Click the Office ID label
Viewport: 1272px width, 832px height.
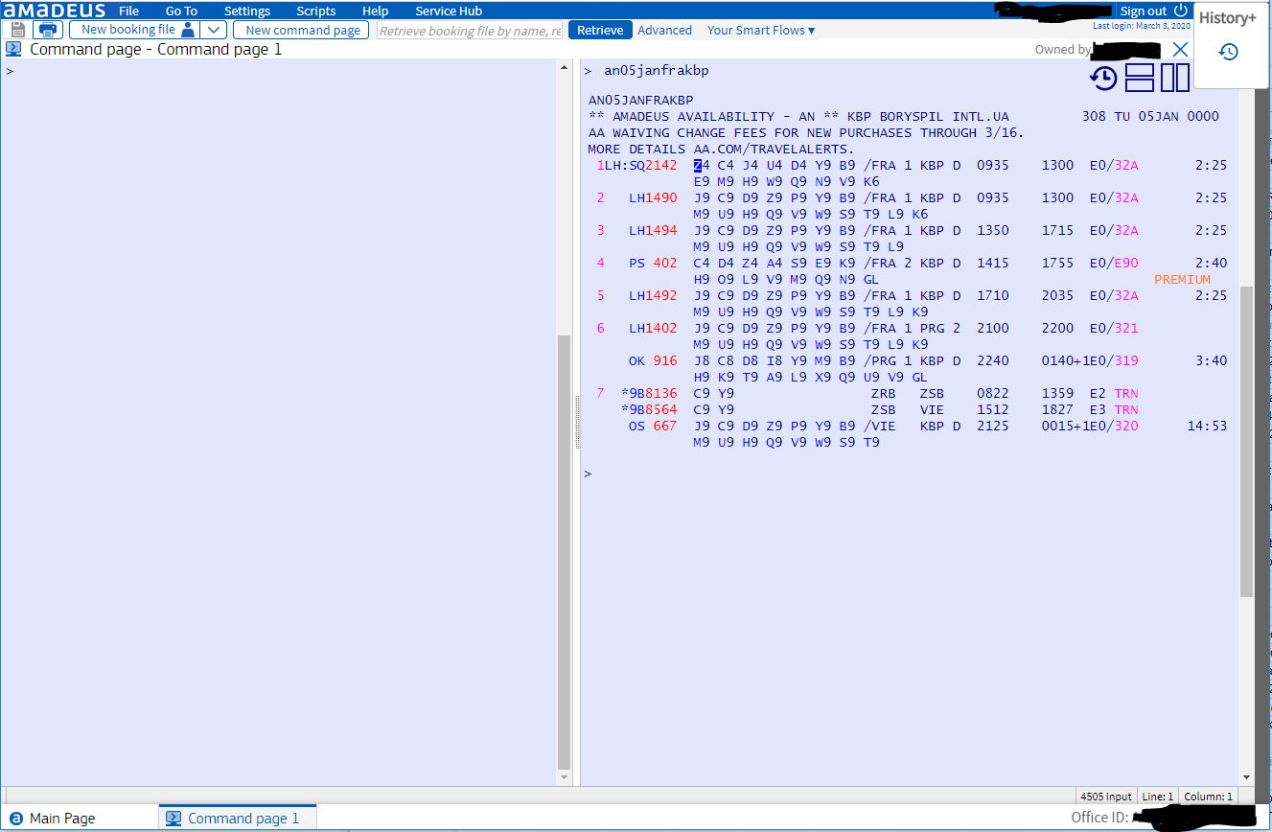(1099, 818)
